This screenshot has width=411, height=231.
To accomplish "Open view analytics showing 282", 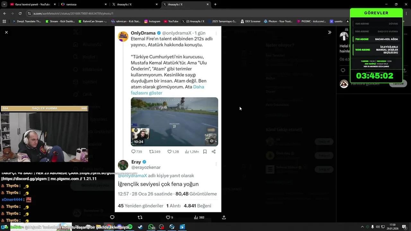I will [199, 217].
